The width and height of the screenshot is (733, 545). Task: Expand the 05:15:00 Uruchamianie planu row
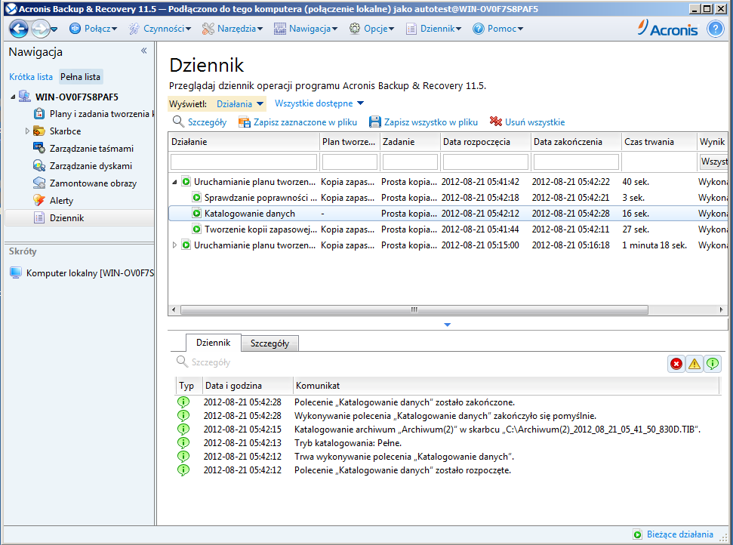[x=174, y=245]
